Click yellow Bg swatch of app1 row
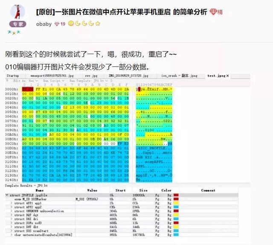The height and width of the screenshot is (245, 273). 176,203
